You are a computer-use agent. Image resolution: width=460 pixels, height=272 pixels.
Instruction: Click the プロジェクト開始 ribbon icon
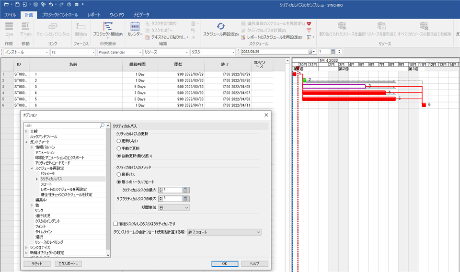[x=108, y=27]
